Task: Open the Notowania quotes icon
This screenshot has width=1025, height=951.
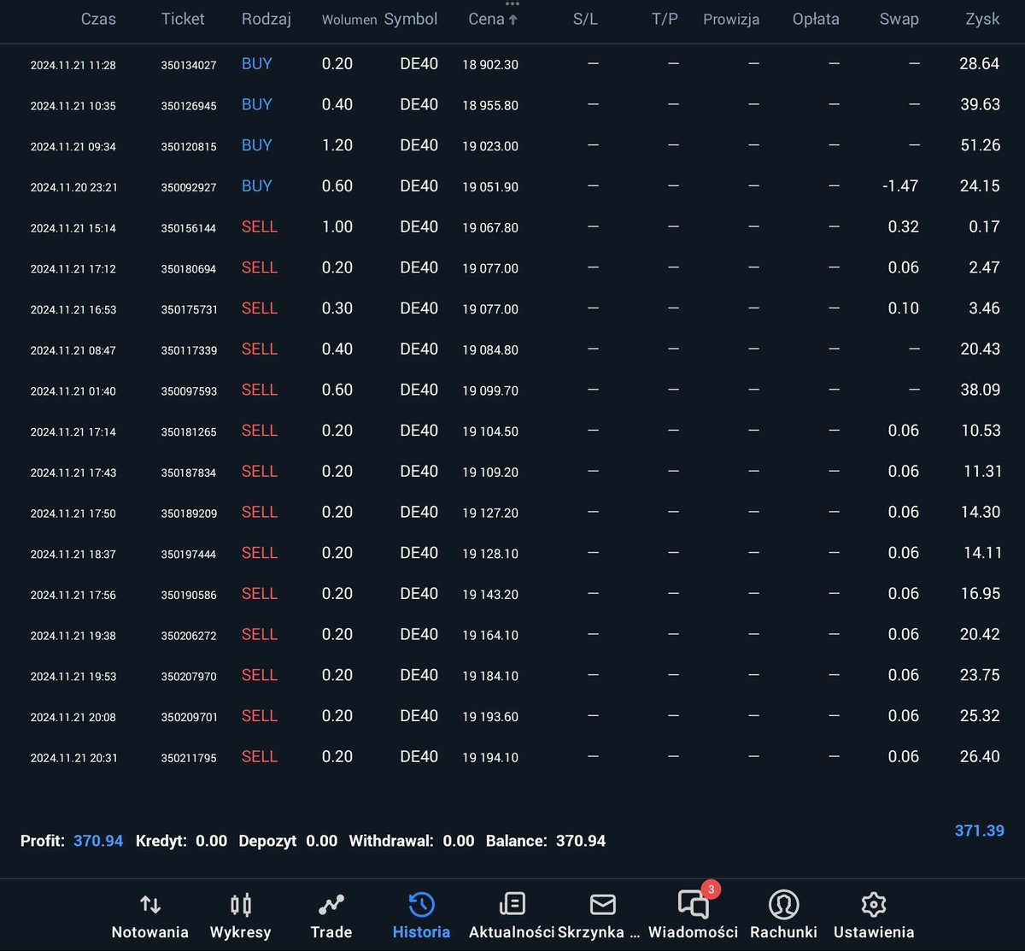Action: (150, 904)
